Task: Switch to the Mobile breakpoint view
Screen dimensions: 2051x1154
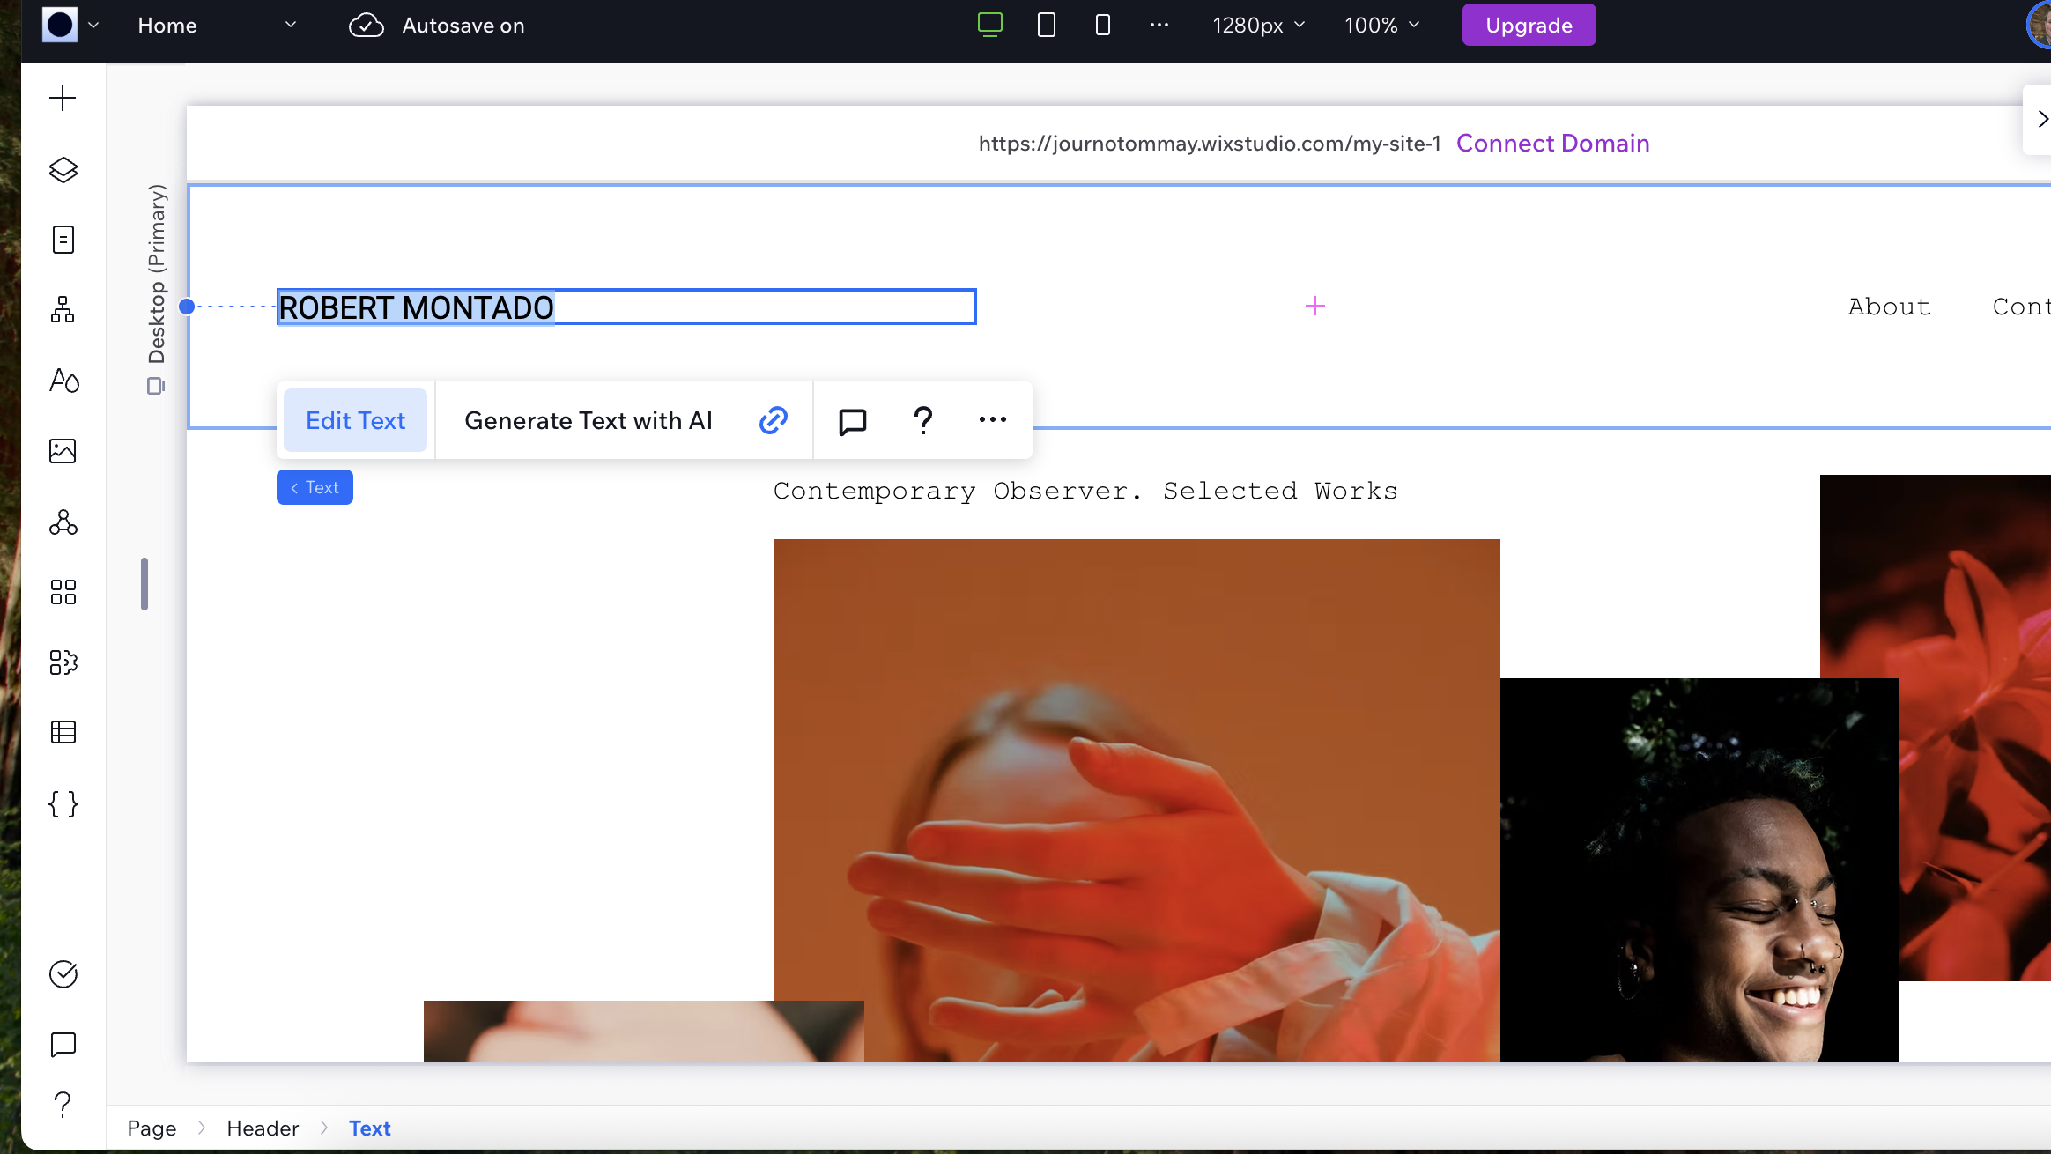Action: (x=1102, y=25)
